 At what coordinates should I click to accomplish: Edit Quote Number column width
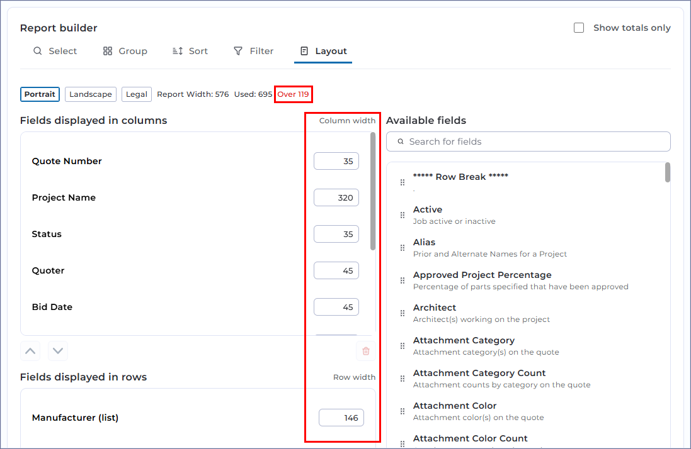[x=336, y=161]
